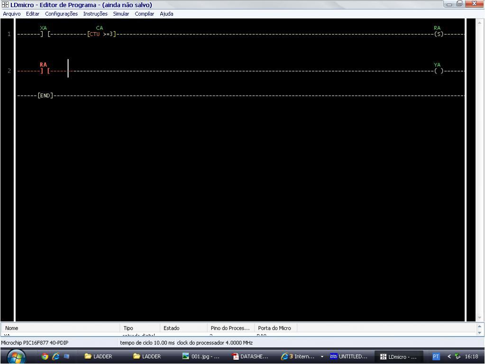Click the Show Desktop quick launch icon

click(66, 356)
